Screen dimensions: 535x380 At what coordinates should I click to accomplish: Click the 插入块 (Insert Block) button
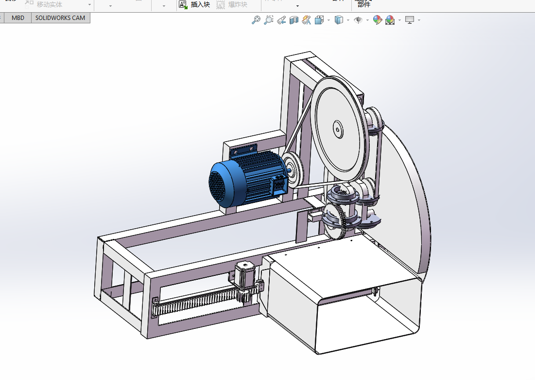click(x=194, y=4)
